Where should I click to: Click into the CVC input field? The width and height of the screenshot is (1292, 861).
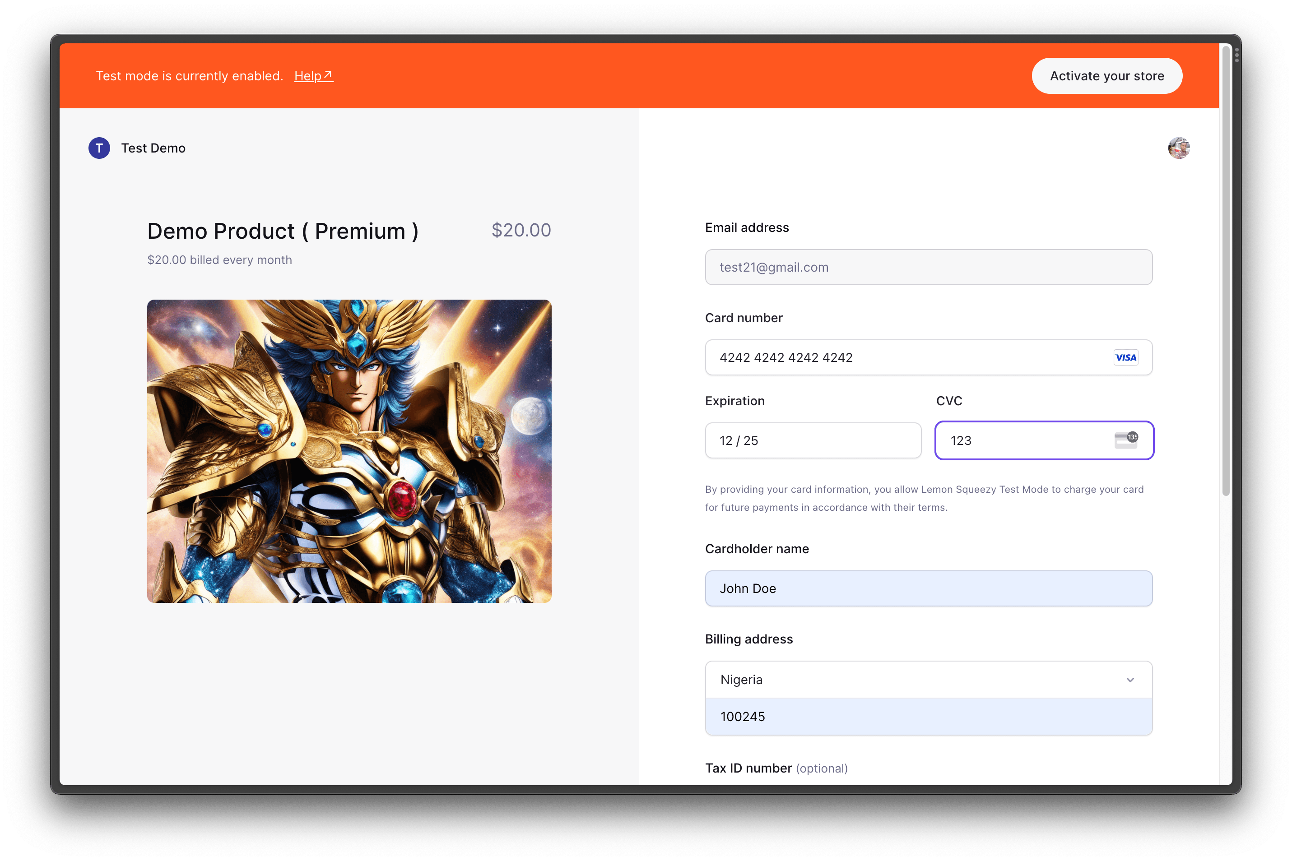(1044, 440)
